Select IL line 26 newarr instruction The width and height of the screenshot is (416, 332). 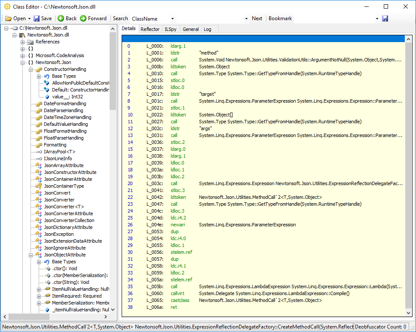point(264,225)
